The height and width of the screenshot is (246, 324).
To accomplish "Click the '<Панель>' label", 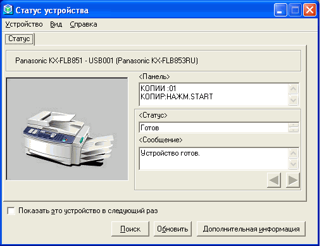I will click(x=154, y=77).
